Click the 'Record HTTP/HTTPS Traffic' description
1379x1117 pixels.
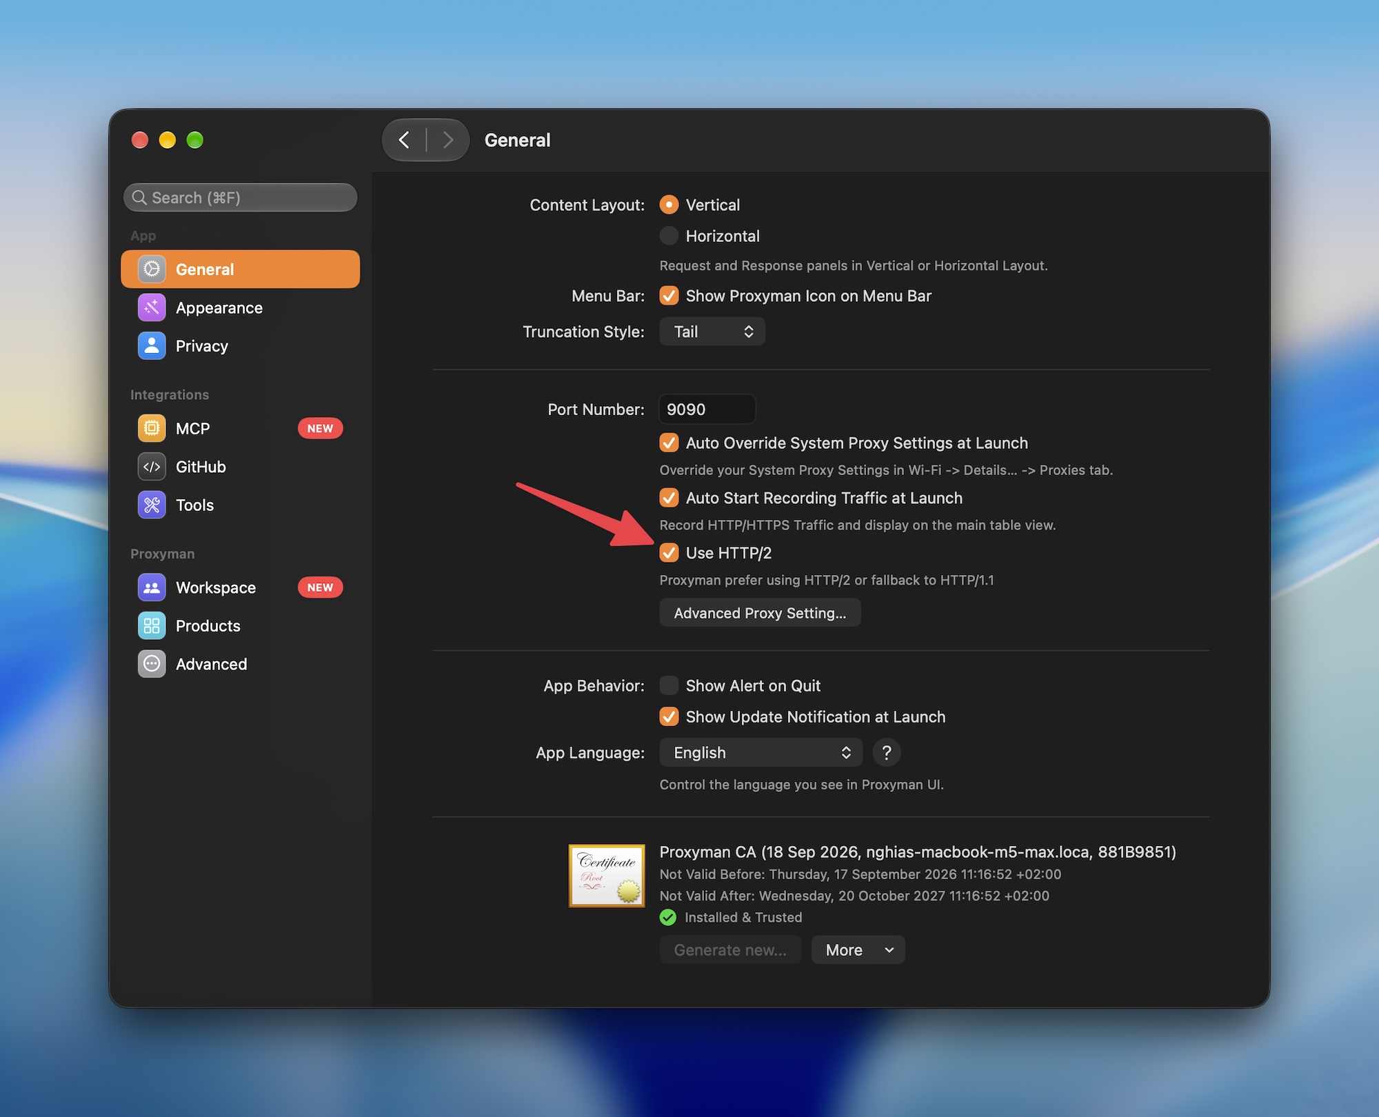point(858,525)
